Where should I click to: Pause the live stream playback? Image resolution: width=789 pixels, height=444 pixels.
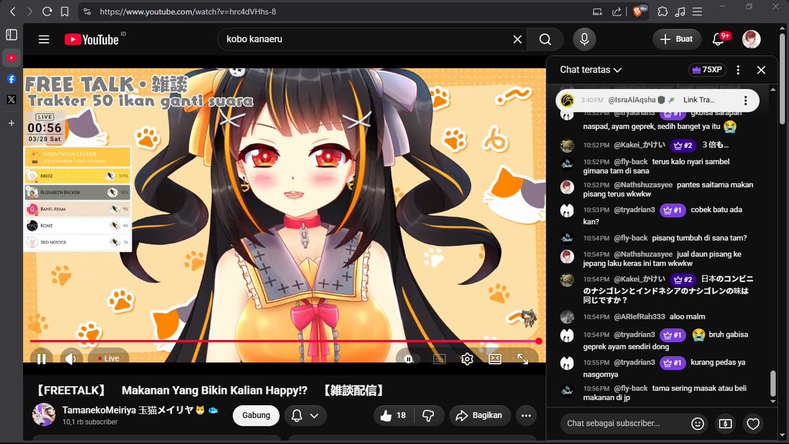tap(41, 358)
